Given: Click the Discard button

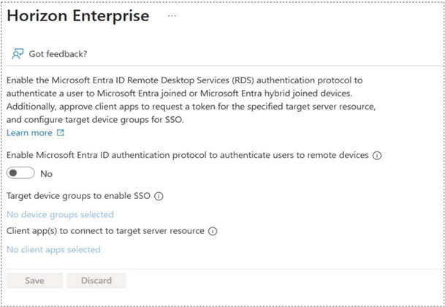Looking at the screenshot, I should tap(96, 281).
